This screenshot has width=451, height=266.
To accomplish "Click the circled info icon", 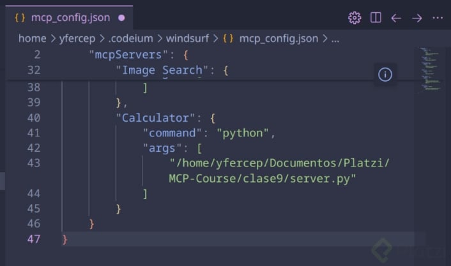I will (385, 75).
